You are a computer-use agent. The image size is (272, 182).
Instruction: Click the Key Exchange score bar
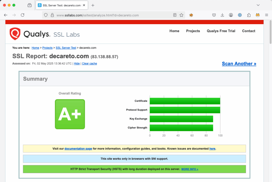(x=181, y=119)
